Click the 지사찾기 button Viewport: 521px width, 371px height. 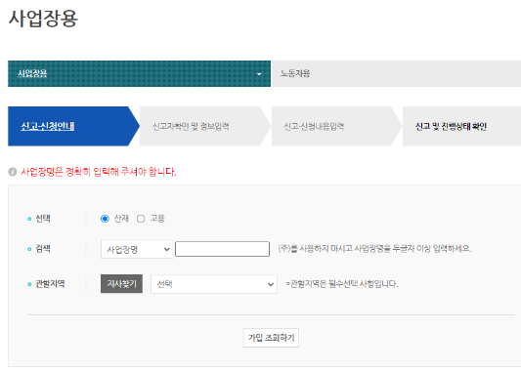pos(121,284)
